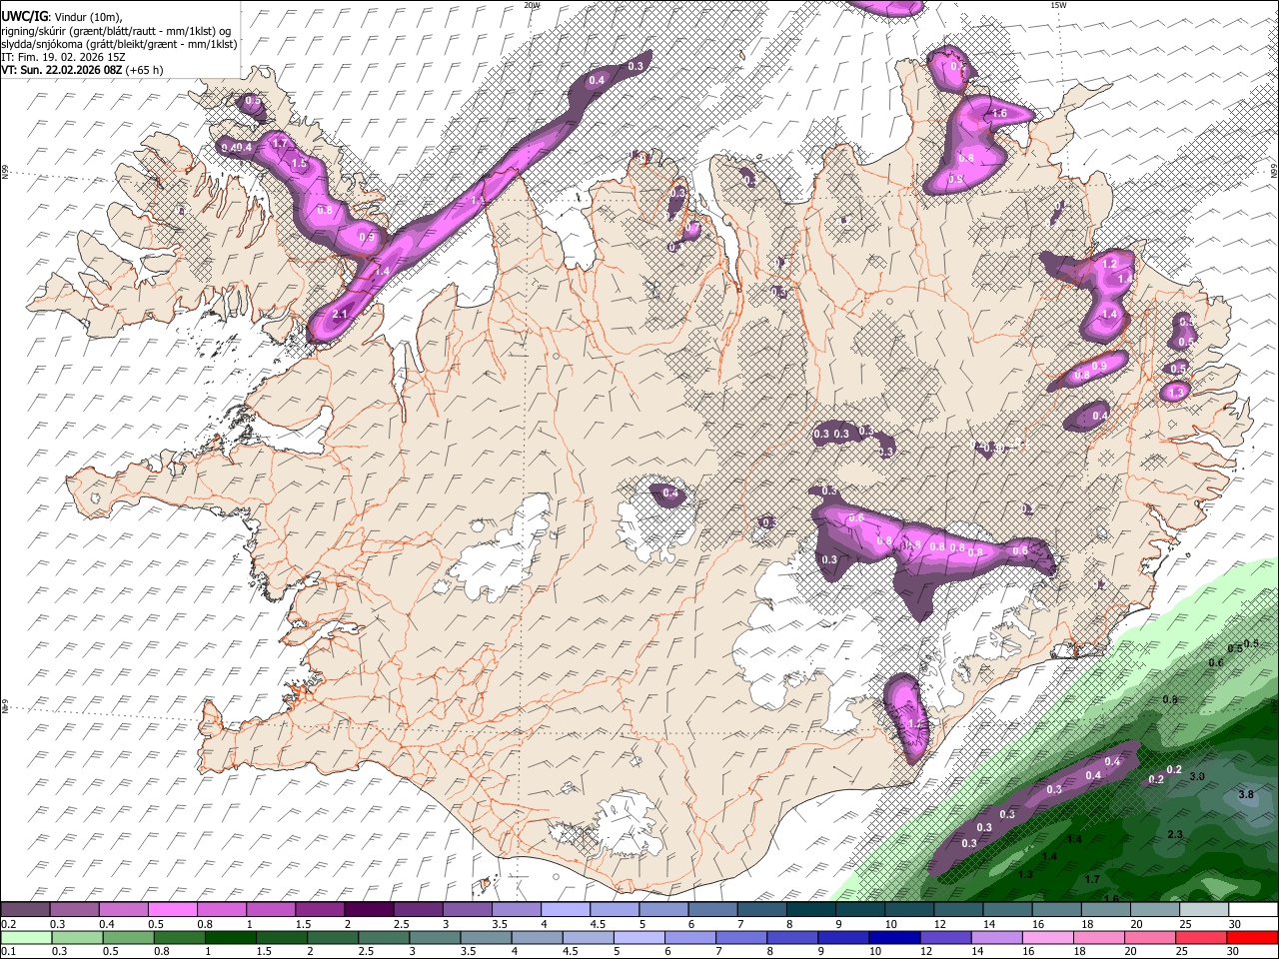1279x959 pixels.
Task: Click the 'rigning/skúrir' legend description line
Action: click(117, 31)
